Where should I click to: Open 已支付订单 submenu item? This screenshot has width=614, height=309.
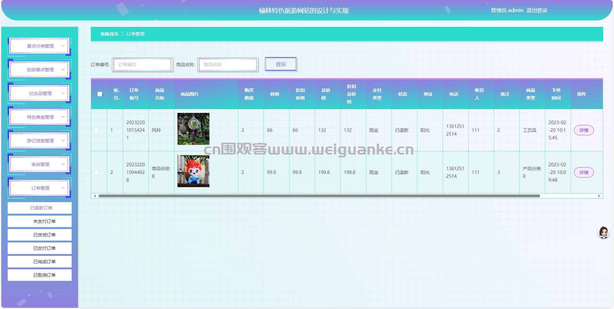pyautogui.click(x=40, y=248)
